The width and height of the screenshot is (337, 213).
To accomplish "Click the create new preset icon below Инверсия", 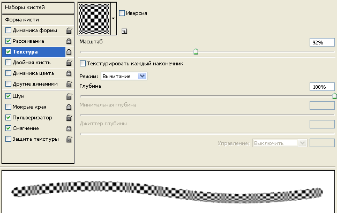I will (x=124, y=32).
